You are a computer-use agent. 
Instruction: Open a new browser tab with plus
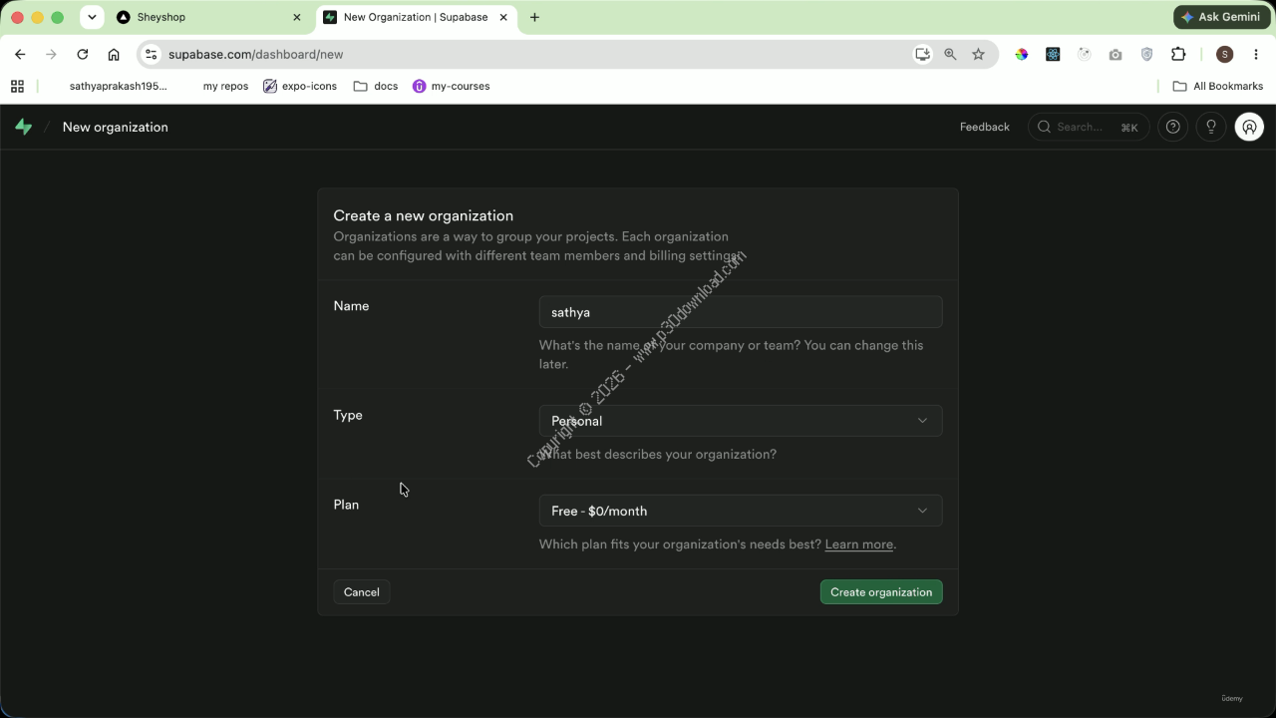(x=534, y=17)
